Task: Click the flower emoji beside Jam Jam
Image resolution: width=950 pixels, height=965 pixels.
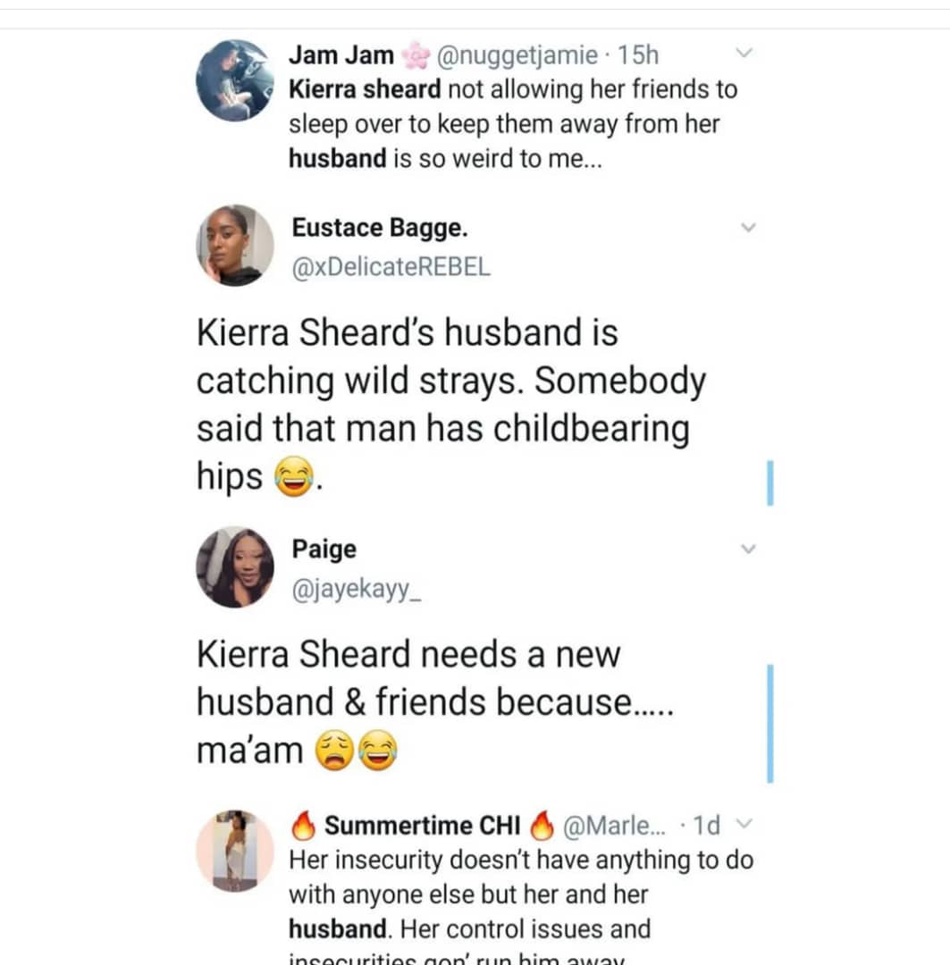Action: 415,56
